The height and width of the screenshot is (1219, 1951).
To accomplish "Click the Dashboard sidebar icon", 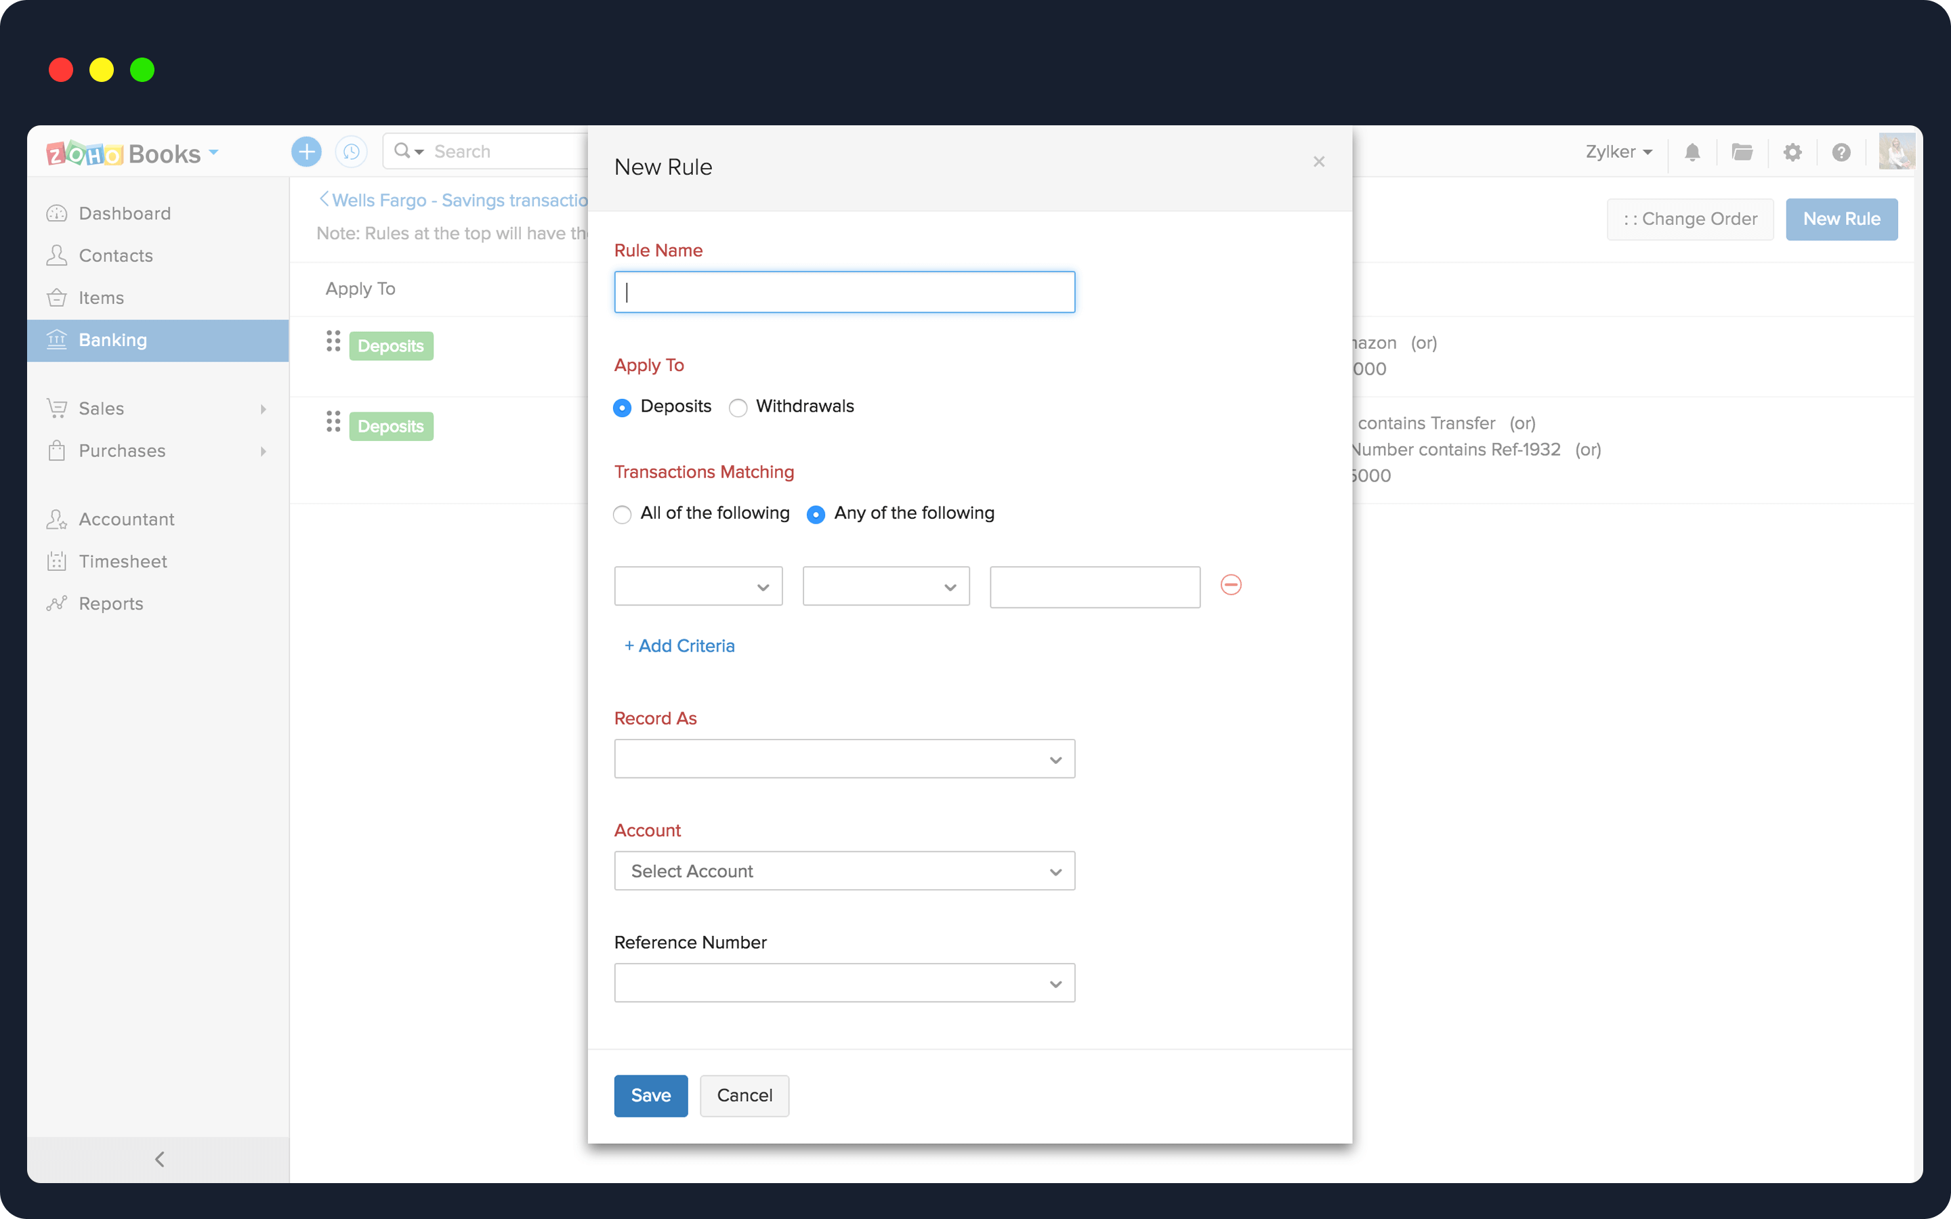I will [55, 212].
